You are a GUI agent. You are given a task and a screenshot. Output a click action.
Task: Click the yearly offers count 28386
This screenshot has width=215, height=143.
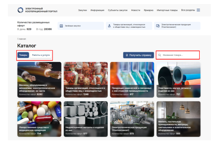[48, 29]
